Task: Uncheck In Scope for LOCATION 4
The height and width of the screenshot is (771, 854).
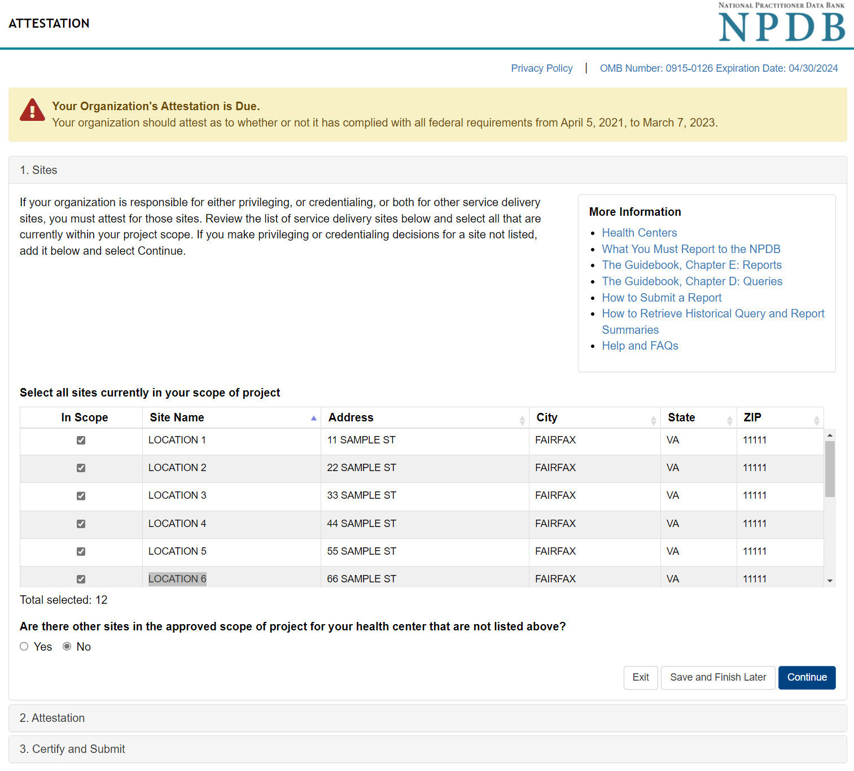Action: [81, 524]
